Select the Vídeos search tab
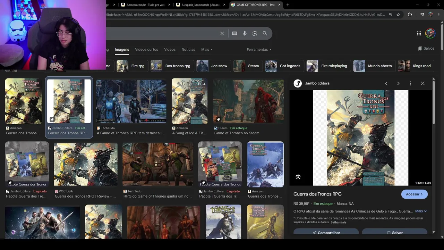 170,49
